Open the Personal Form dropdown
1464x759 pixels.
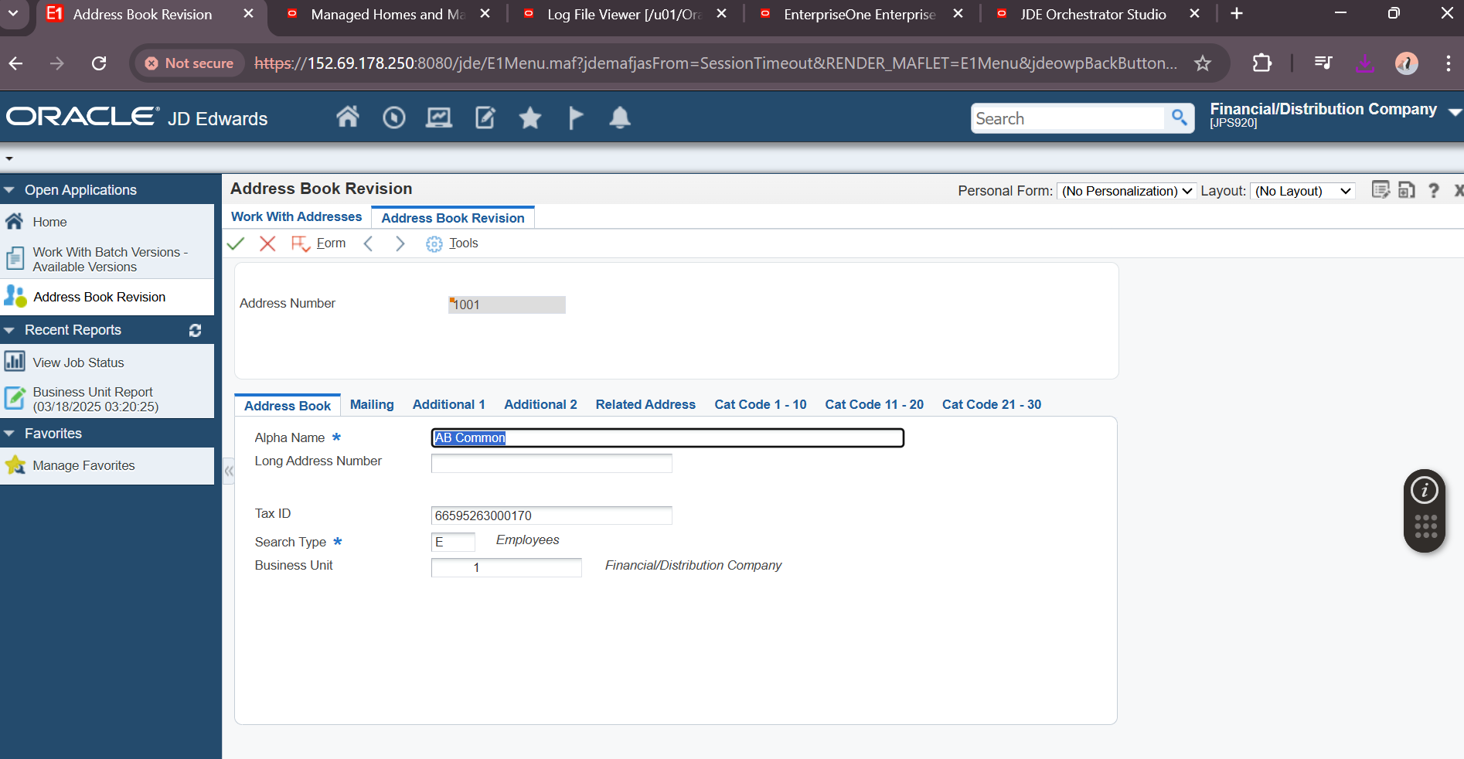[1126, 191]
